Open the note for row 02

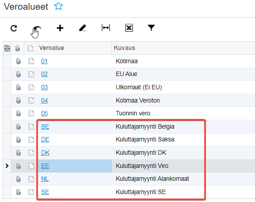pyautogui.click(x=31, y=74)
